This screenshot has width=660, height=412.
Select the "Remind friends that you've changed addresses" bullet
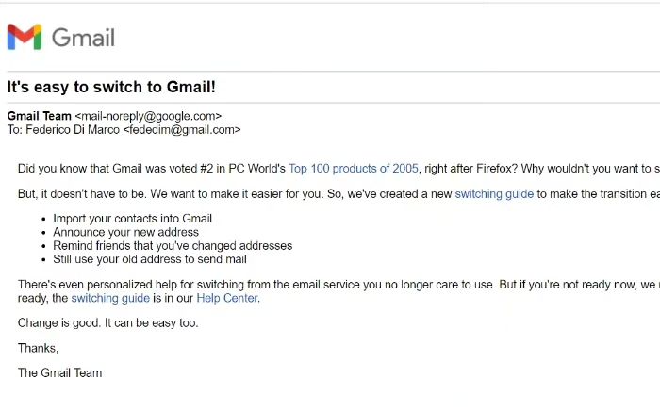pyautogui.click(x=173, y=246)
